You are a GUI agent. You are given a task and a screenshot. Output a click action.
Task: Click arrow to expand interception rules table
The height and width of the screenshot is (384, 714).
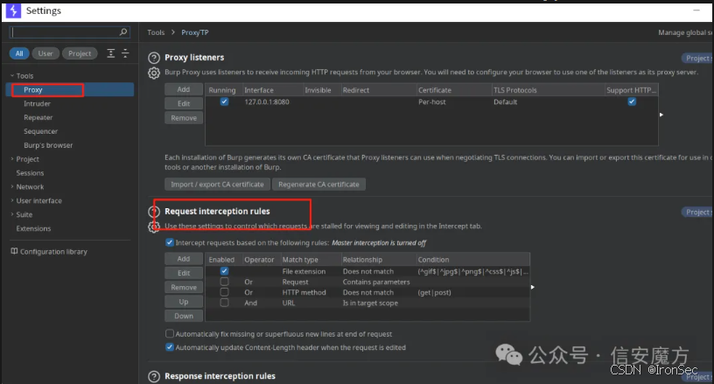click(x=532, y=287)
